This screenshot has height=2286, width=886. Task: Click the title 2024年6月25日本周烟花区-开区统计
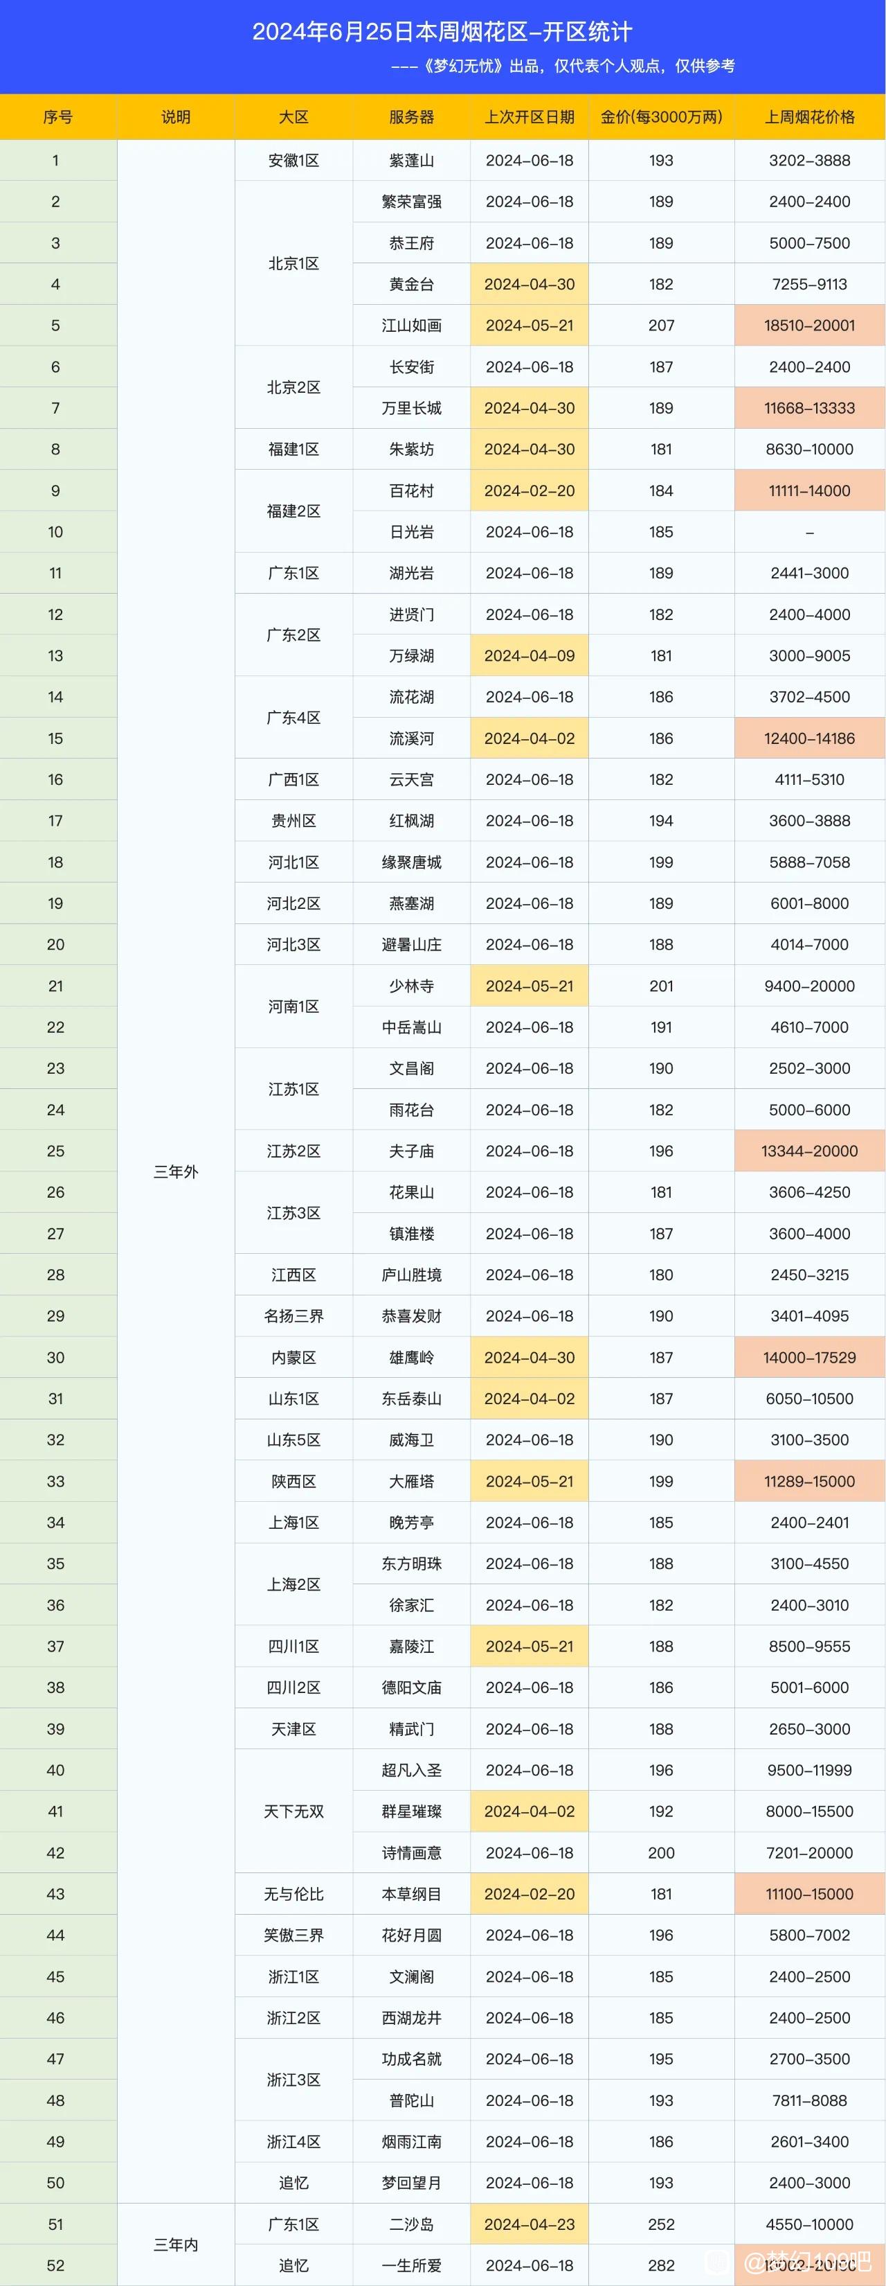tap(442, 32)
